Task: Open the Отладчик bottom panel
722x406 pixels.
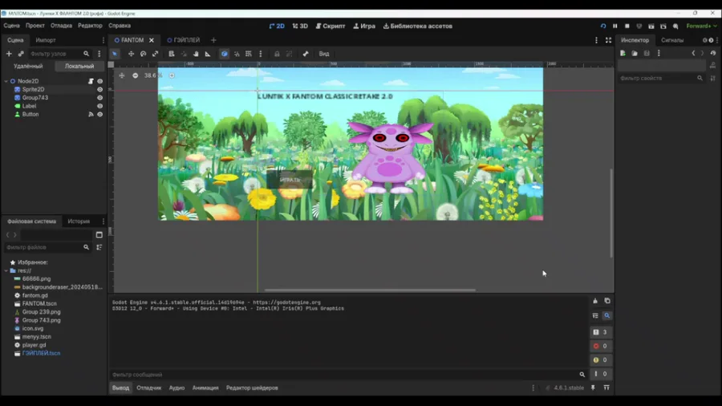Action: (148, 388)
